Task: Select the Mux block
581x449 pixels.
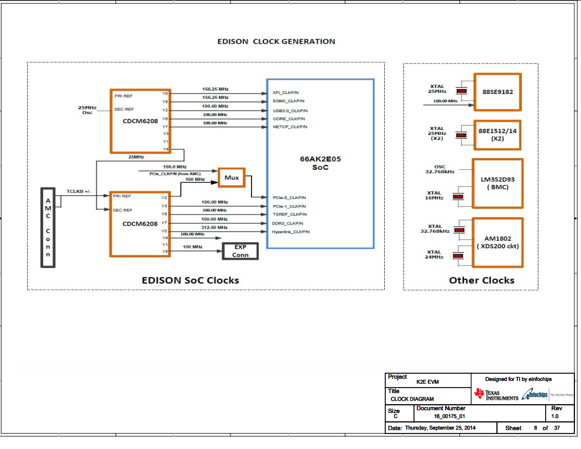Action: click(x=232, y=177)
